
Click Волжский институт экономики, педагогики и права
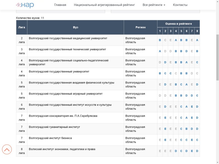62,149
